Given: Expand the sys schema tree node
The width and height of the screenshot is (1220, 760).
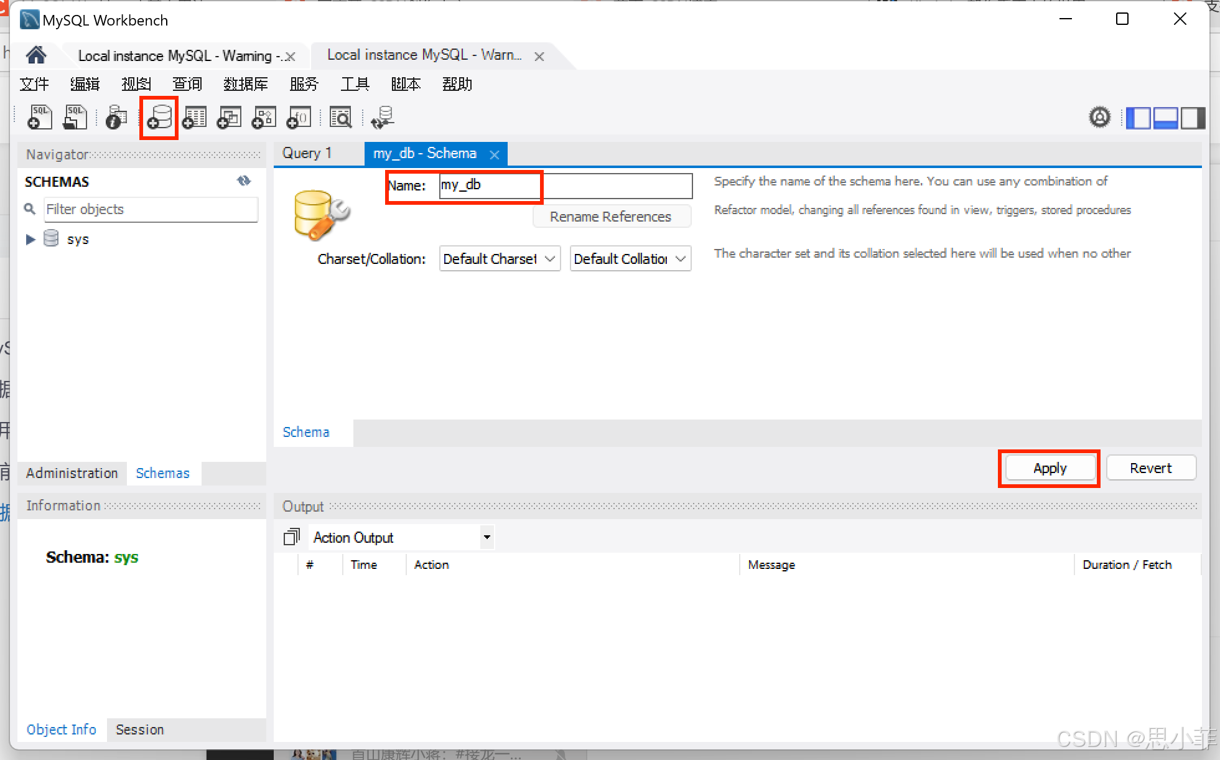Looking at the screenshot, I should [x=30, y=240].
